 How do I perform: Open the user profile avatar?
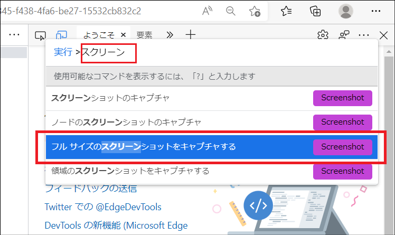[x=345, y=11]
